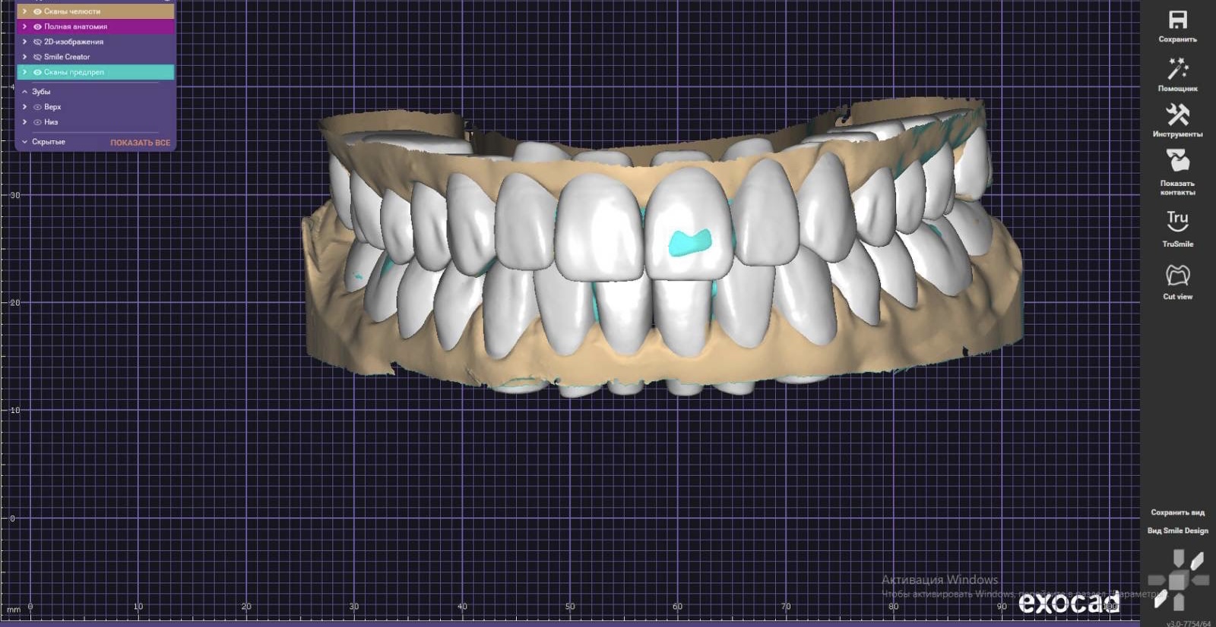Activate the Cut view tool
Image resolution: width=1216 pixels, height=627 pixels.
(1177, 275)
